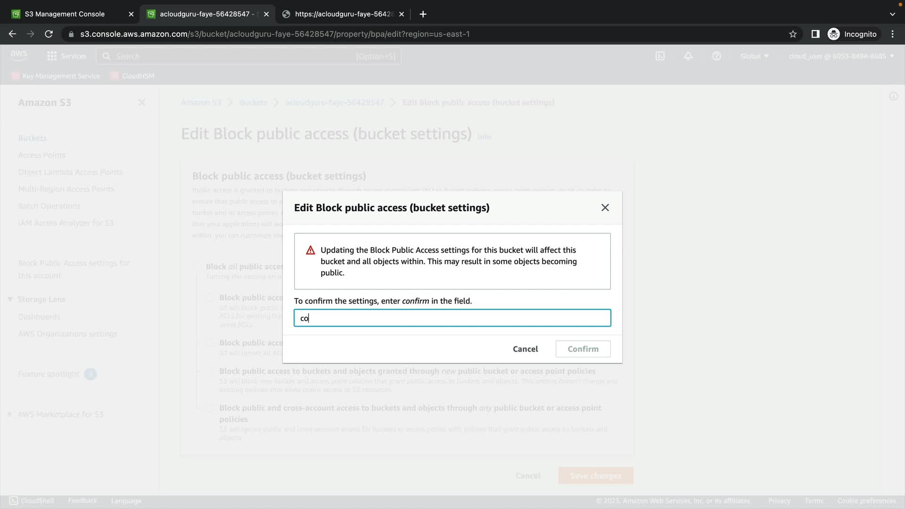This screenshot has height=509, width=905.
Task: Click the AWS logo icon
Action: tap(19, 56)
